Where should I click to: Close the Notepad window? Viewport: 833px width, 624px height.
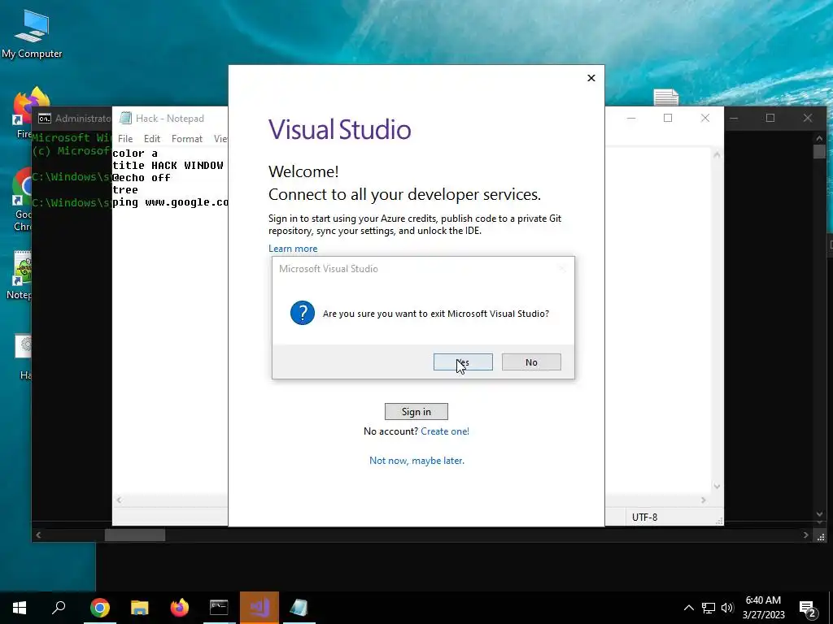(x=705, y=118)
